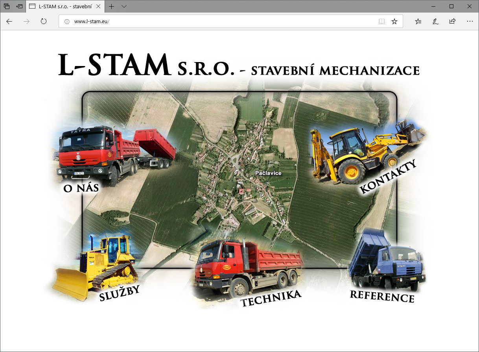The height and width of the screenshot is (352, 479).
Task: Open the favorites hub icon
Action: [418, 21]
